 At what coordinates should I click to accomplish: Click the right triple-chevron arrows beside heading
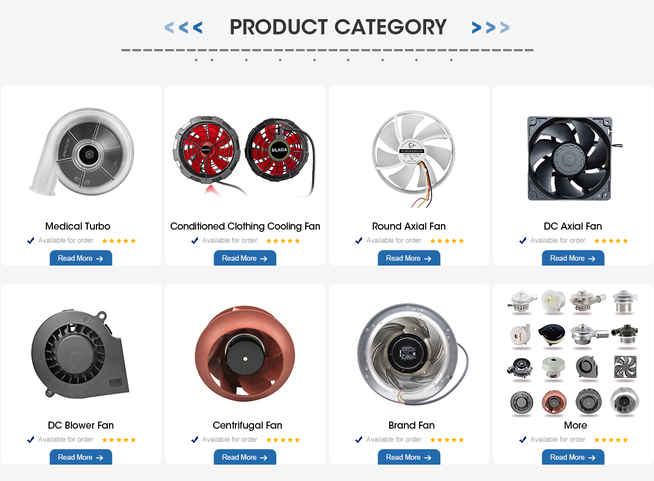(491, 27)
